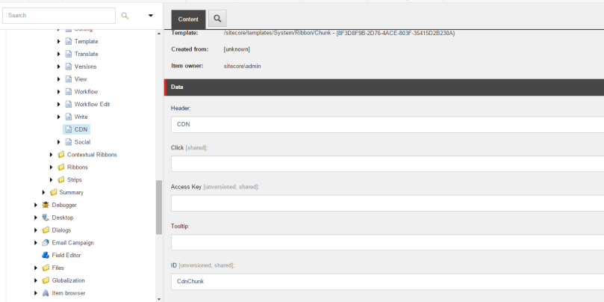This screenshot has height=302, width=604.
Task: Click the Debugger item icon
Action: pyautogui.click(x=46, y=205)
